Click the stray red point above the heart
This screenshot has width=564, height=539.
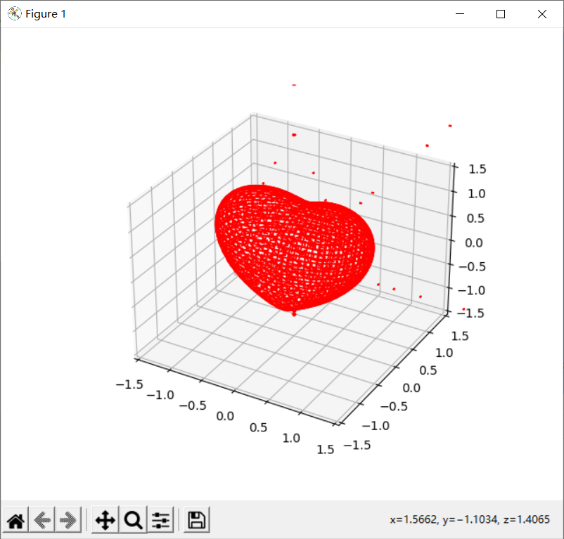point(293,84)
